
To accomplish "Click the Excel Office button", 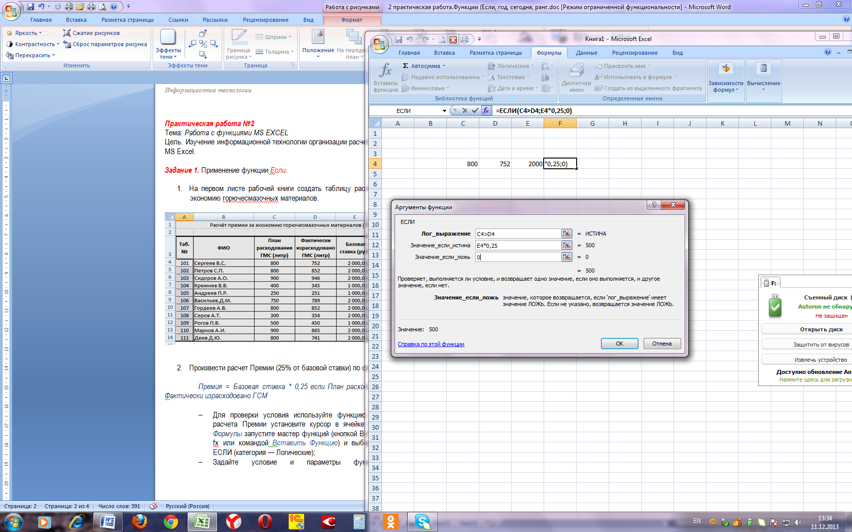I will [x=379, y=44].
